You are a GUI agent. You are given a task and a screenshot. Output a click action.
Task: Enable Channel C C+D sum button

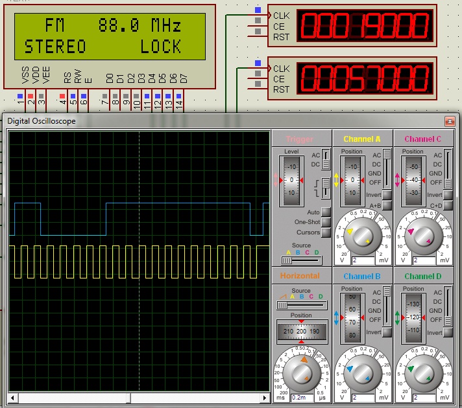click(x=448, y=205)
